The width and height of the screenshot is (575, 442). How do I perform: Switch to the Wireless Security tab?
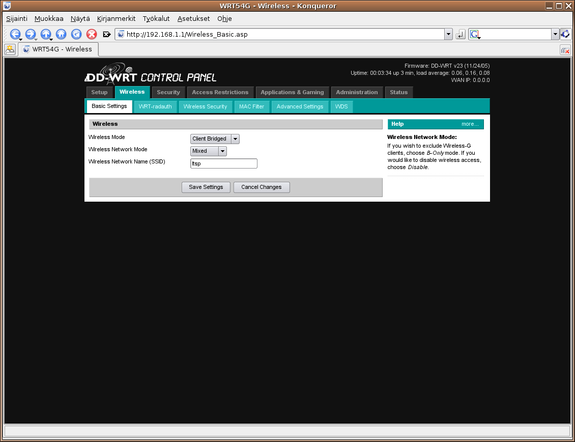(205, 106)
